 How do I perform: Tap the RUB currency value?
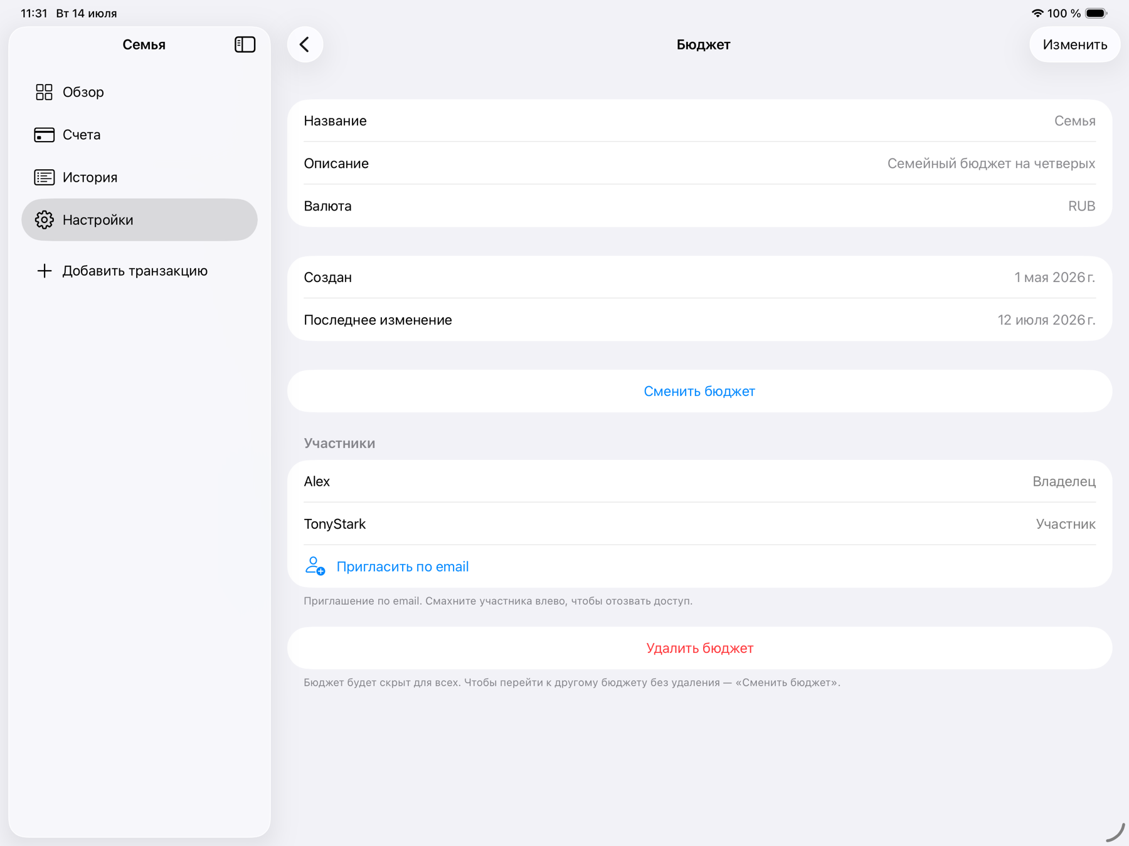coord(1081,206)
